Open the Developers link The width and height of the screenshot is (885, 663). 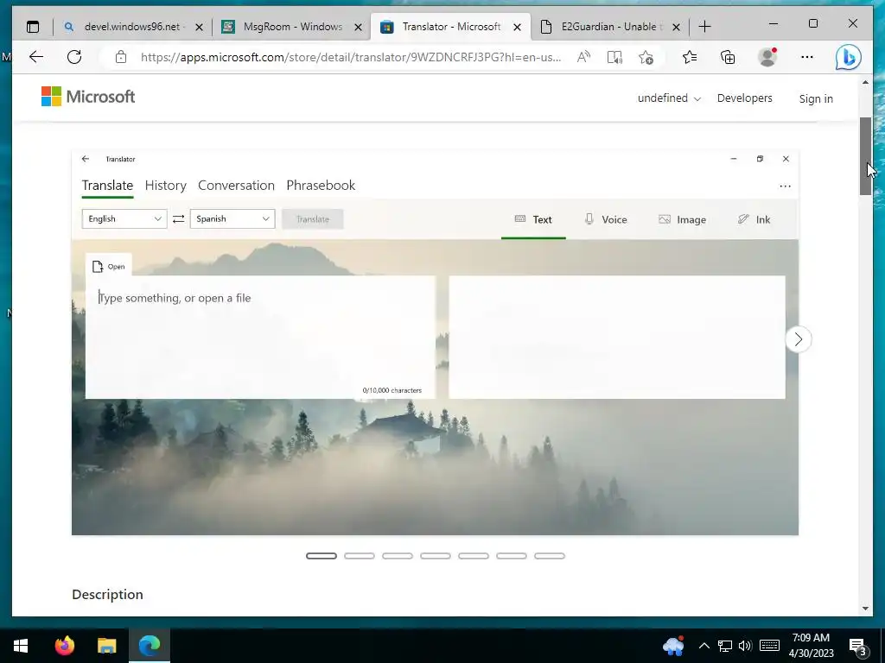[744, 98]
